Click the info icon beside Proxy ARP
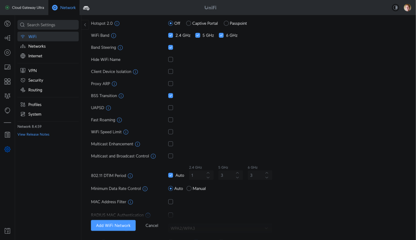The height and width of the screenshot is (240, 416). pyautogui.click(x=114, y=84)
